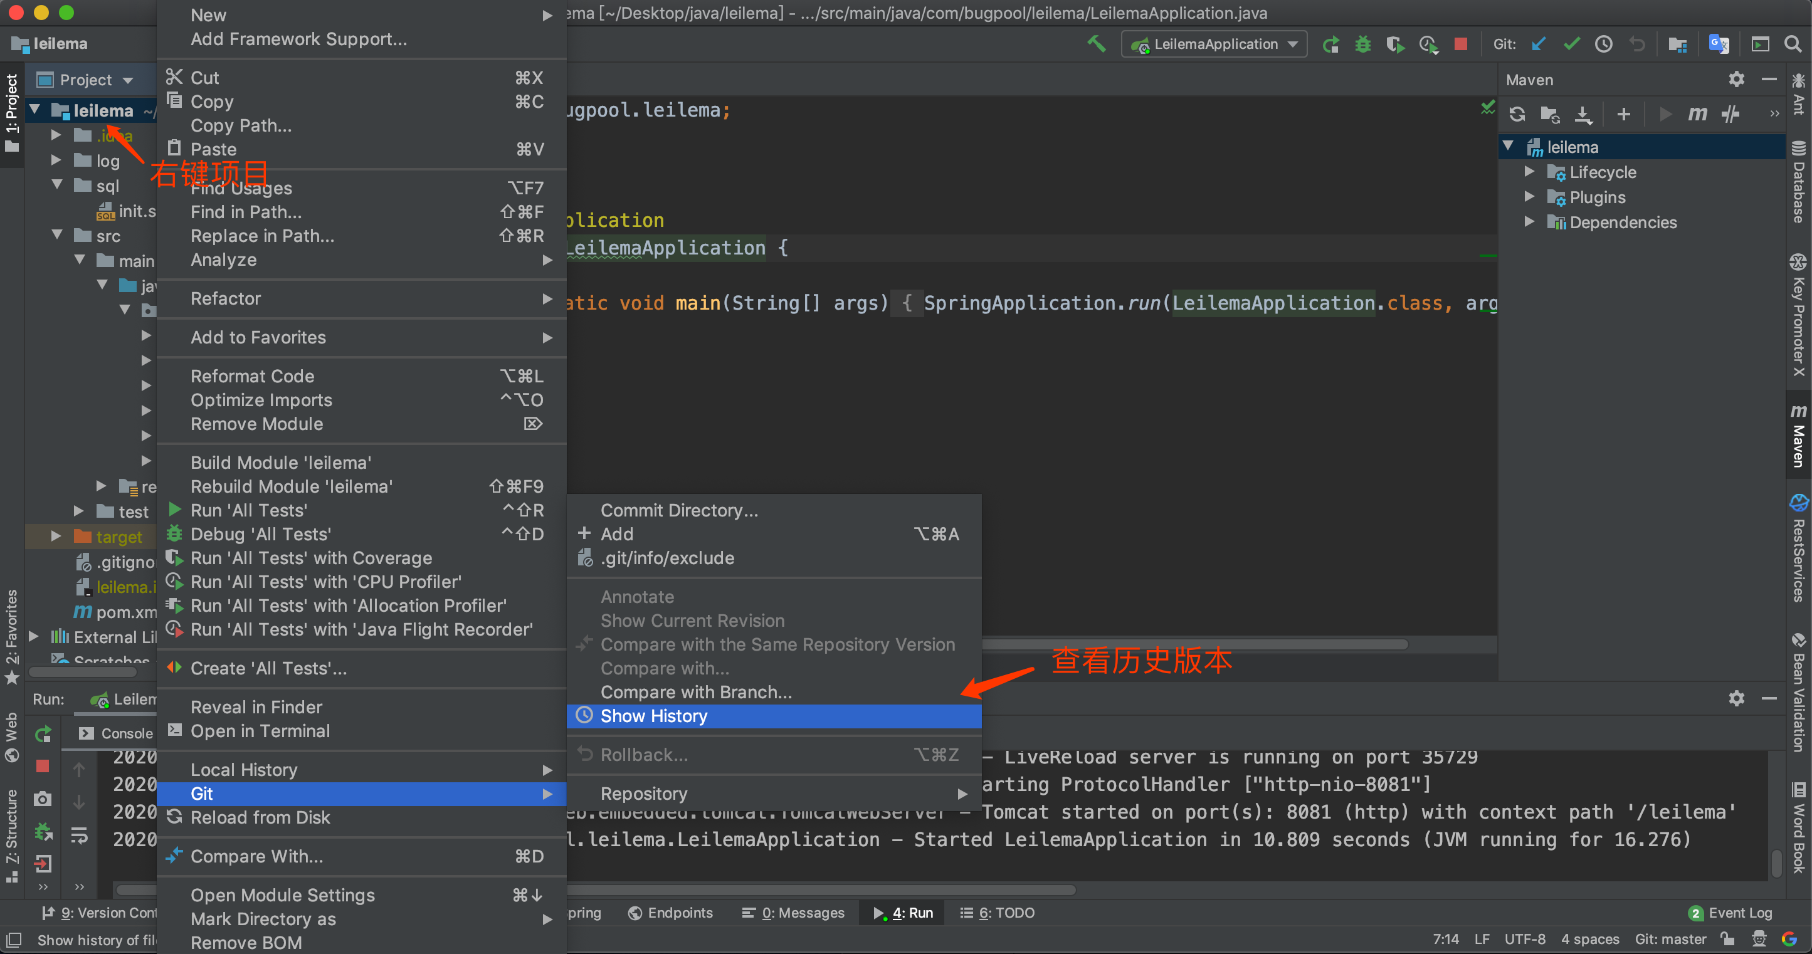Toggle Skip Tests mode in Maven toolbar
The image size is (1812, 954).
pos(1731,114)
